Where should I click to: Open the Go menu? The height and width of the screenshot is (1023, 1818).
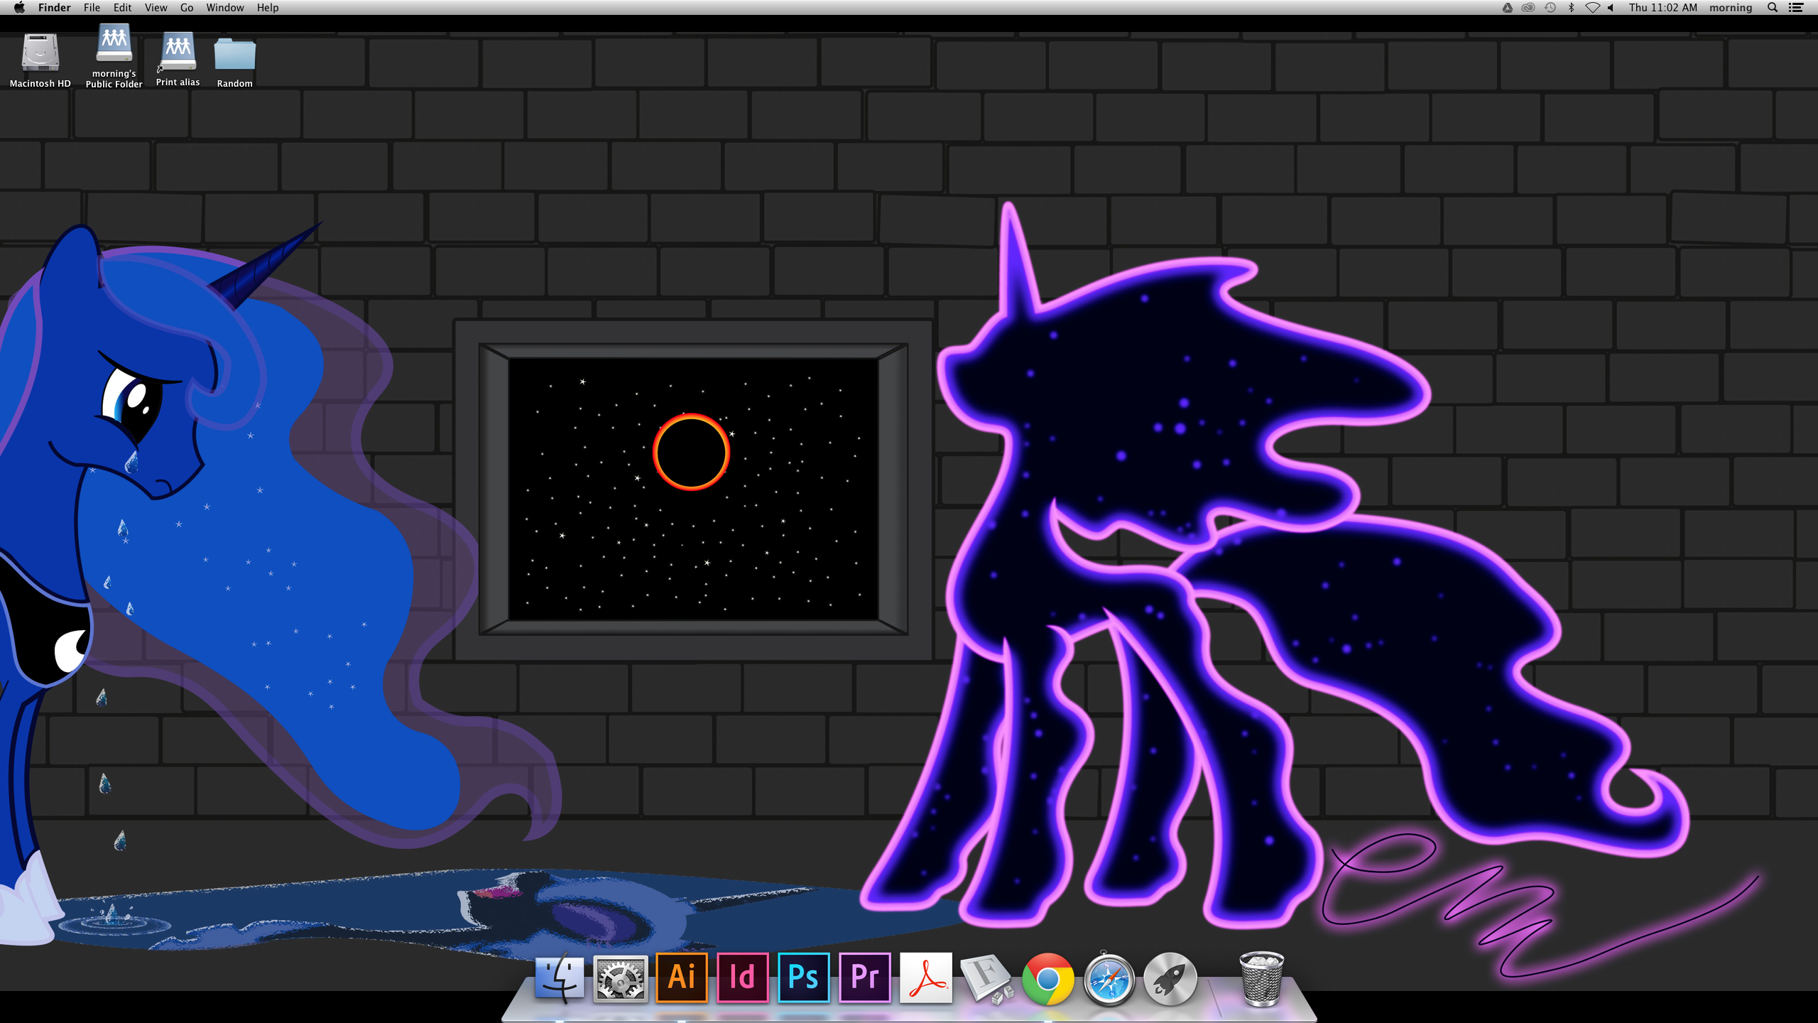[187, 8]
